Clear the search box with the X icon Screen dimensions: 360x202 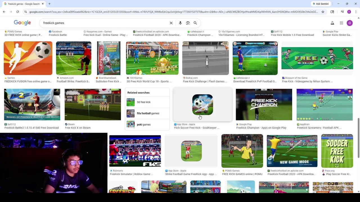click(x=171, y=23)
